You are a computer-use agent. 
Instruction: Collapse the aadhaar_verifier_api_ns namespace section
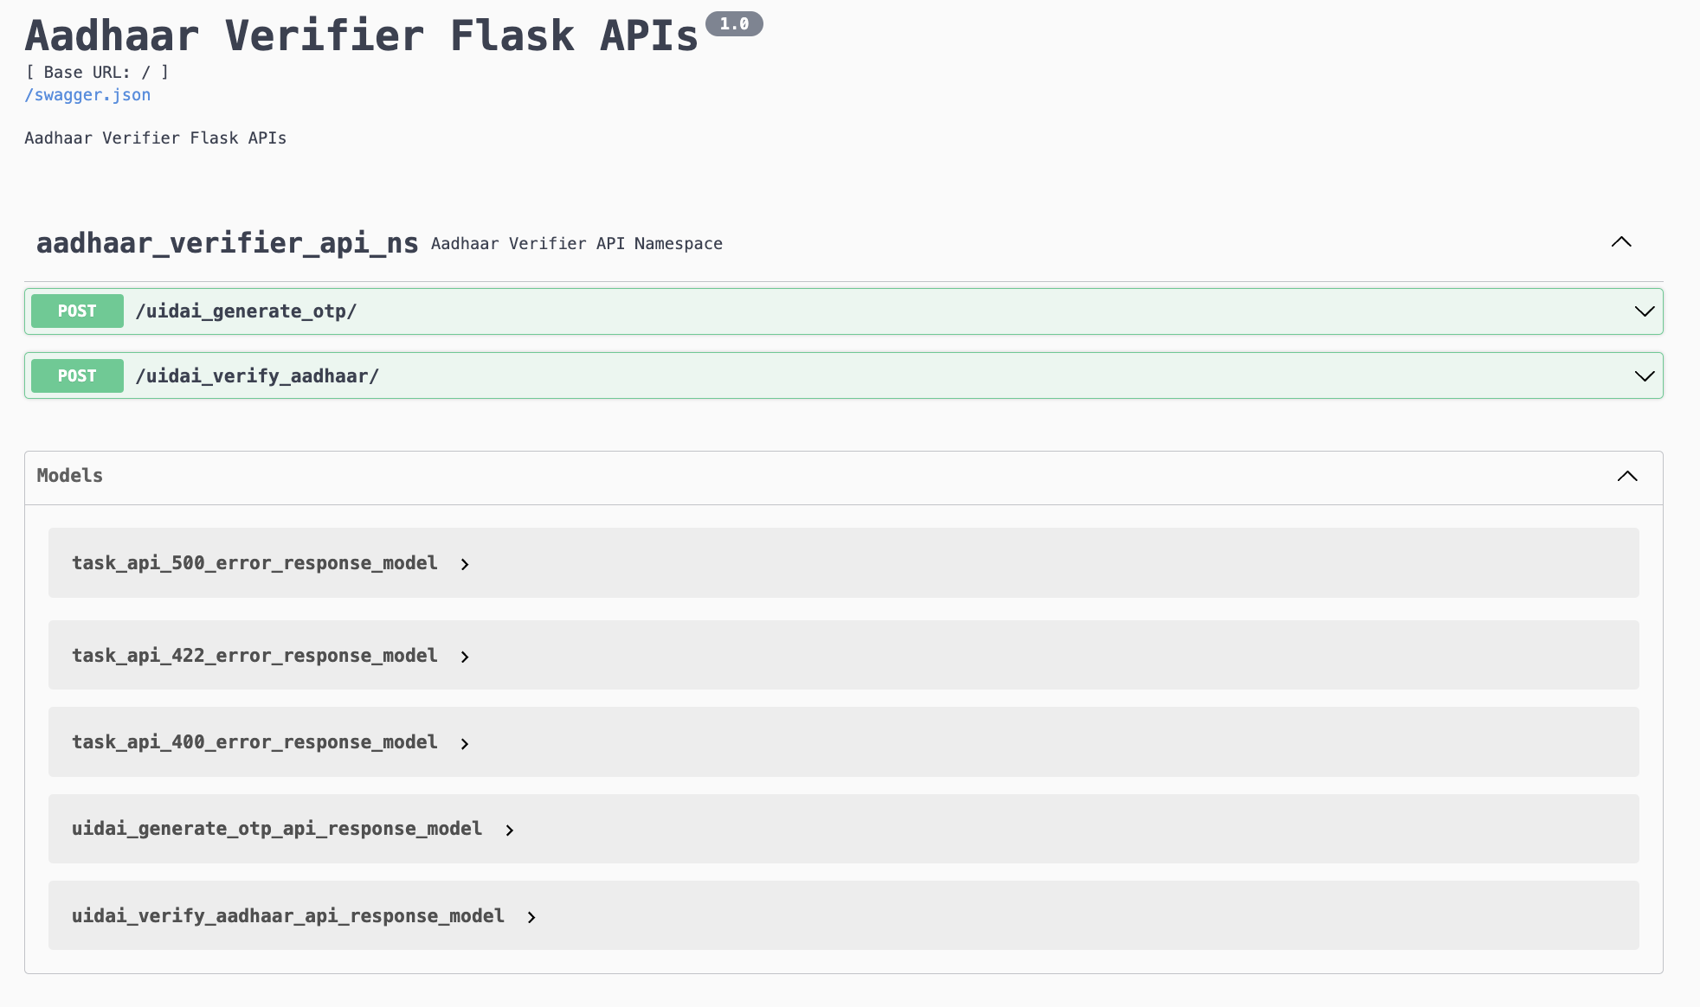pos(1620,242)
